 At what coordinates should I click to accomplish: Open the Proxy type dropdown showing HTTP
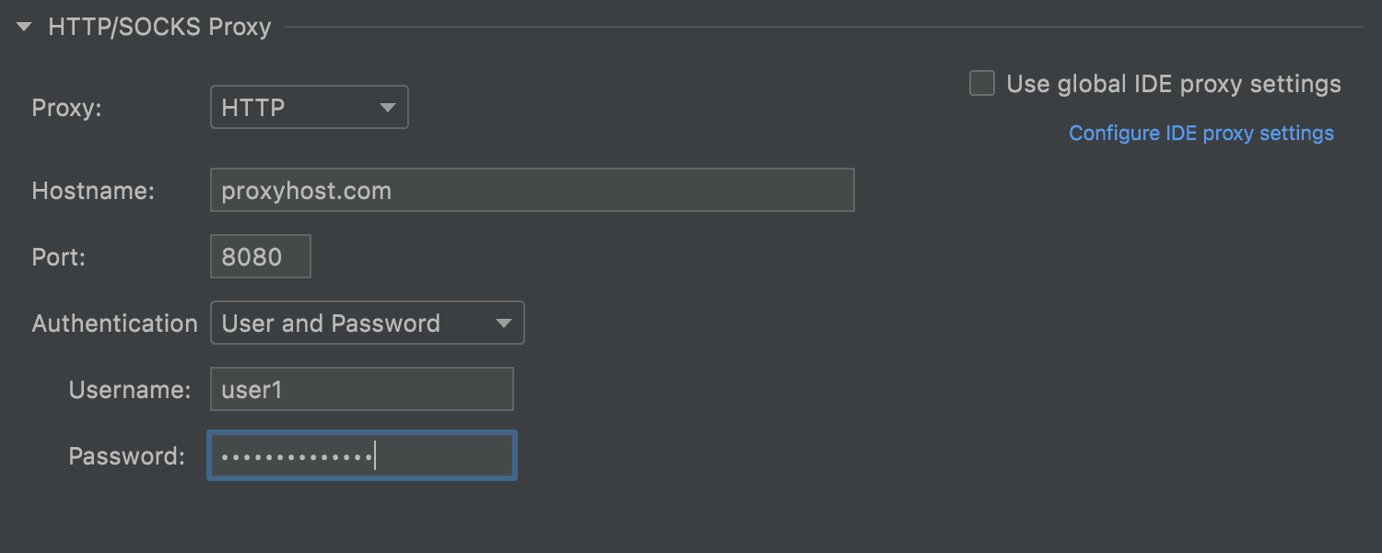309,107
